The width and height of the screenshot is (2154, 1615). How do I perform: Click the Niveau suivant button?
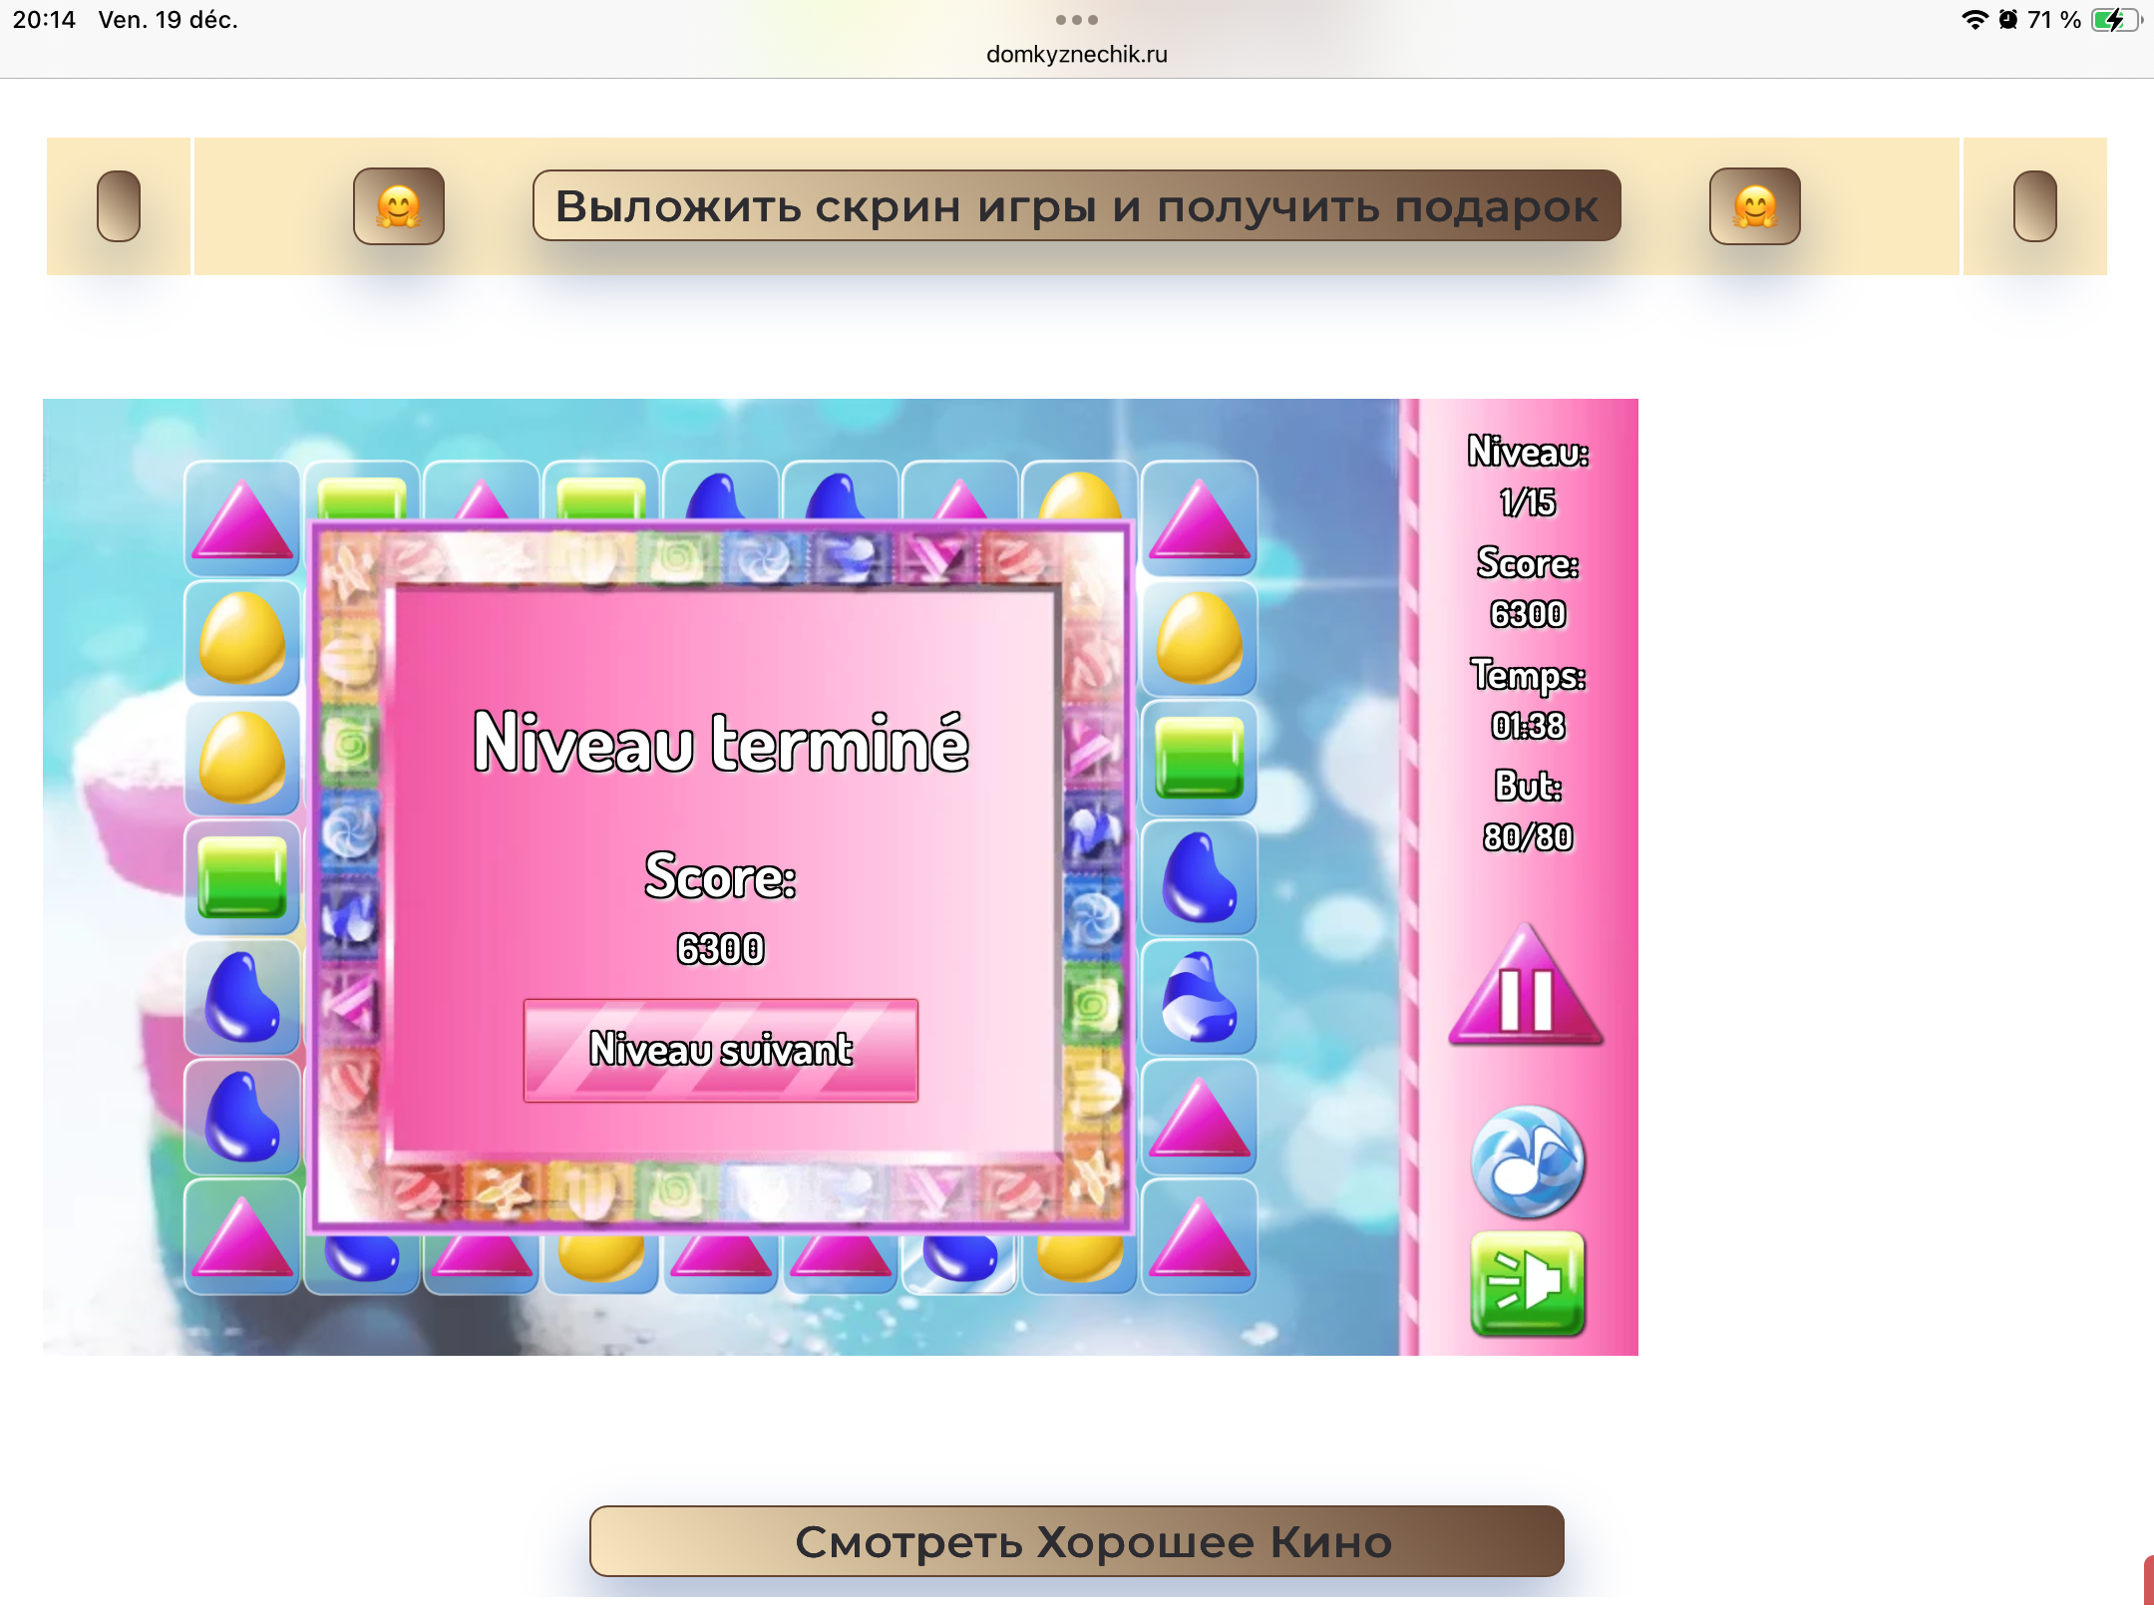coord(720,1050)
